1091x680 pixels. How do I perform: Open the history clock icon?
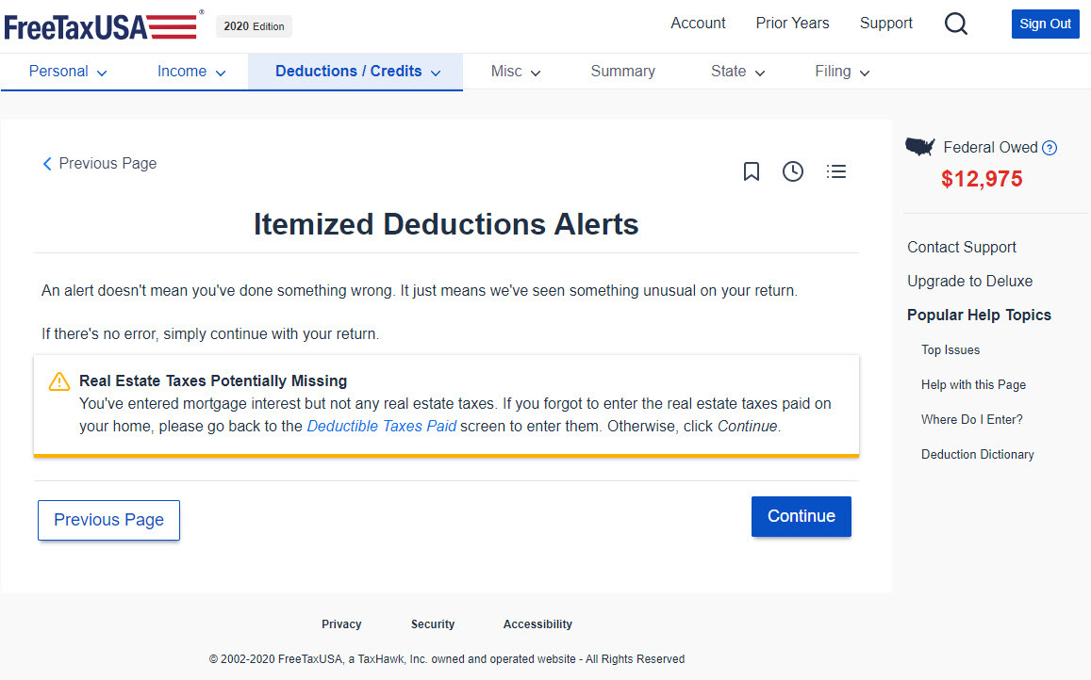point(793,171)
